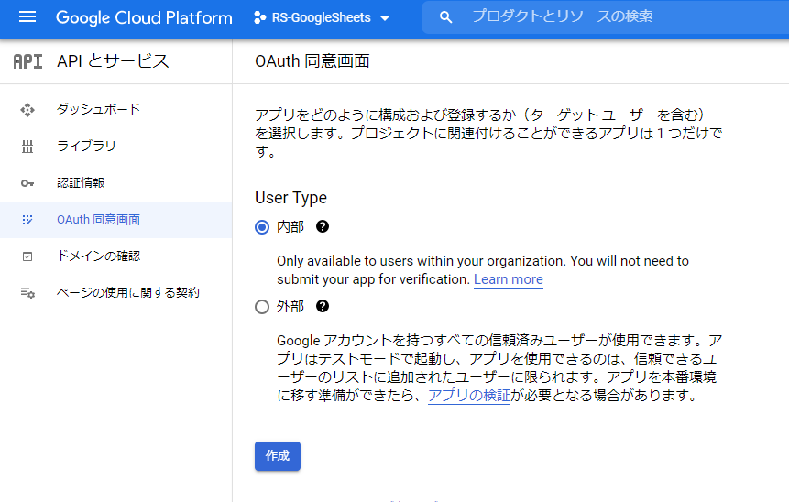Click the API logo icon in sidebar header
Viewport: 789px width, 502px height.
27,61
